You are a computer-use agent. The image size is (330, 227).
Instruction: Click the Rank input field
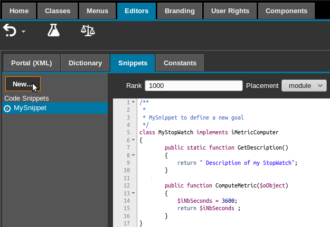click(x=193, y=85)
